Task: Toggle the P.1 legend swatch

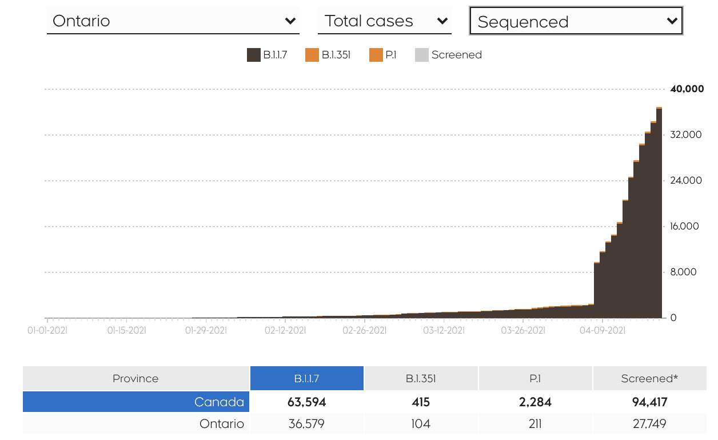Action: [376, 55]
